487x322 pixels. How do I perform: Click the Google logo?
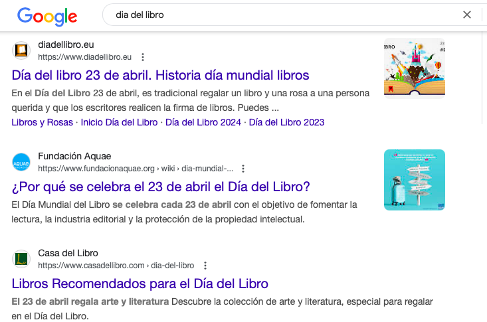coord(47,17)
